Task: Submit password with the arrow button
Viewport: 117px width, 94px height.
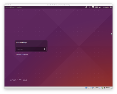Action: point(44,49)
